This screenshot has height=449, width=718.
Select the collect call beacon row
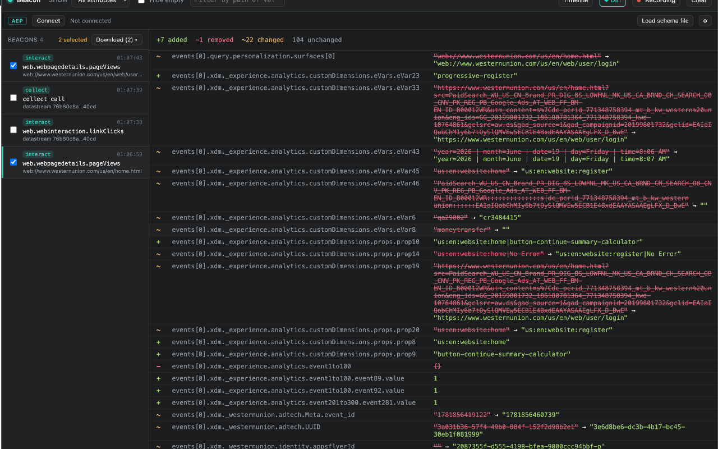click(75, 98)
